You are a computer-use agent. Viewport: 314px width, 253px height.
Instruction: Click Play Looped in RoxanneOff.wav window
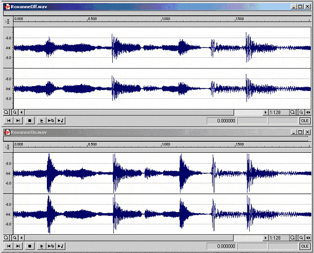click(x=51, y=121)
